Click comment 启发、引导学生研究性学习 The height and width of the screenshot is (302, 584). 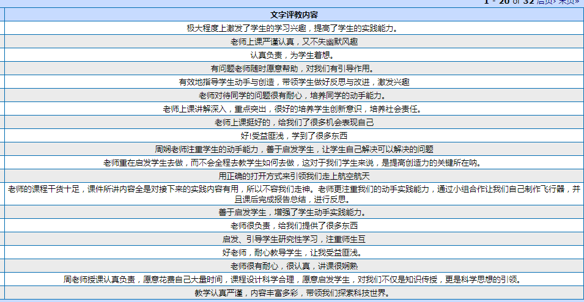[x=294, y=239]
